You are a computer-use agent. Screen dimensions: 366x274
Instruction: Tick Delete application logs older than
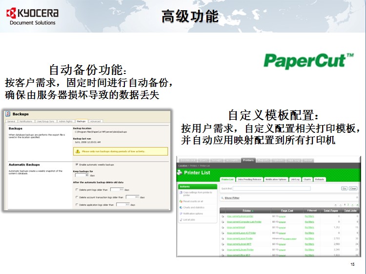[77, 205]
